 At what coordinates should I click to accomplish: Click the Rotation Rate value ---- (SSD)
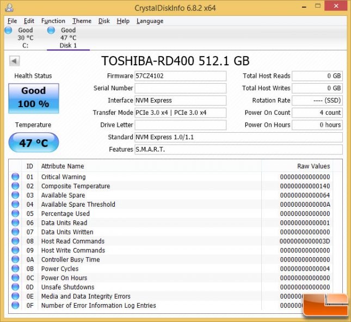317,101
